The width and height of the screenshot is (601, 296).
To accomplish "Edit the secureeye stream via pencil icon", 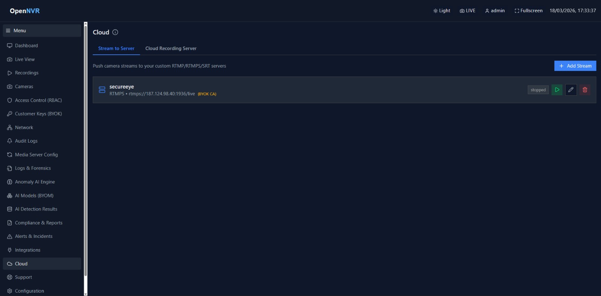I will 571,90.
